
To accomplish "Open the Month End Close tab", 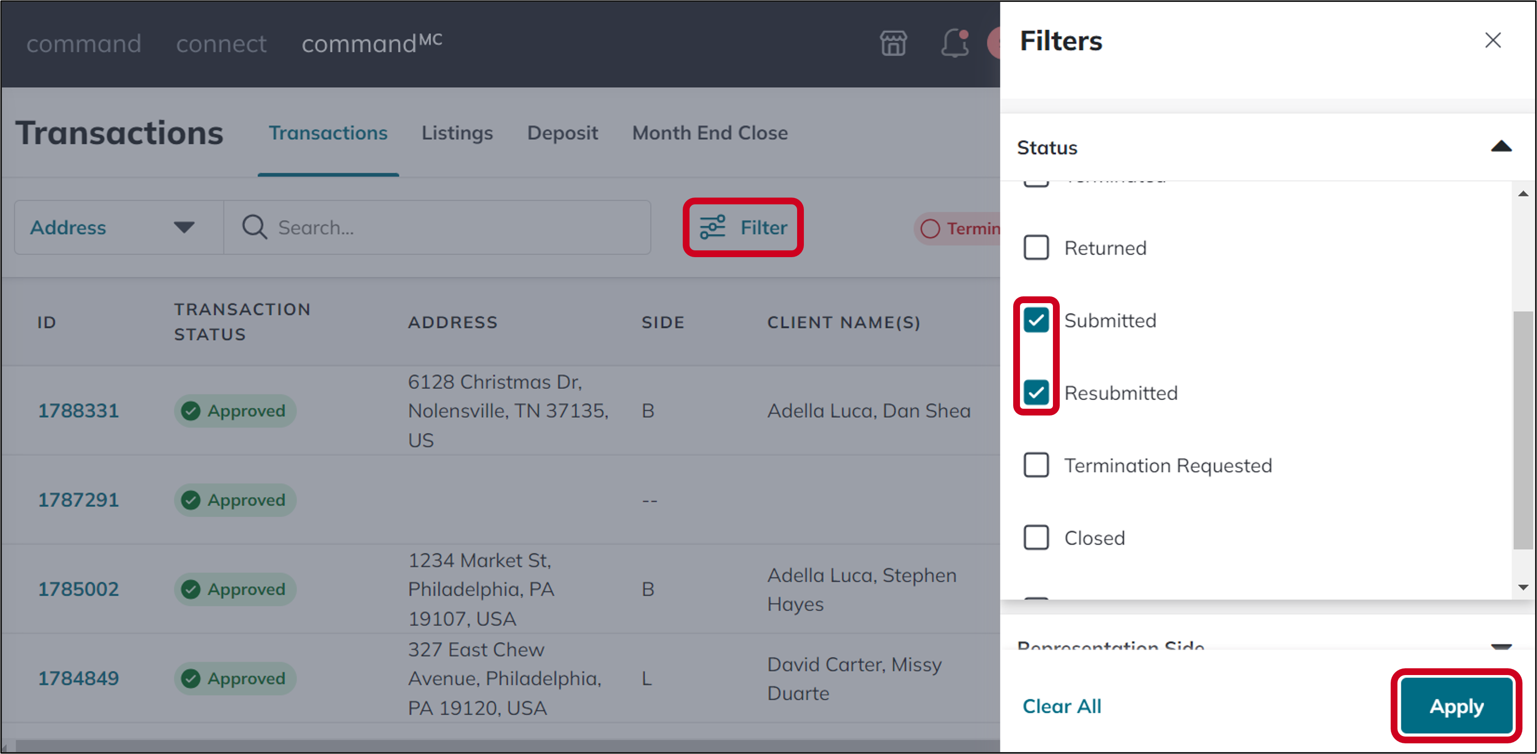I will (x=709, y=132).
